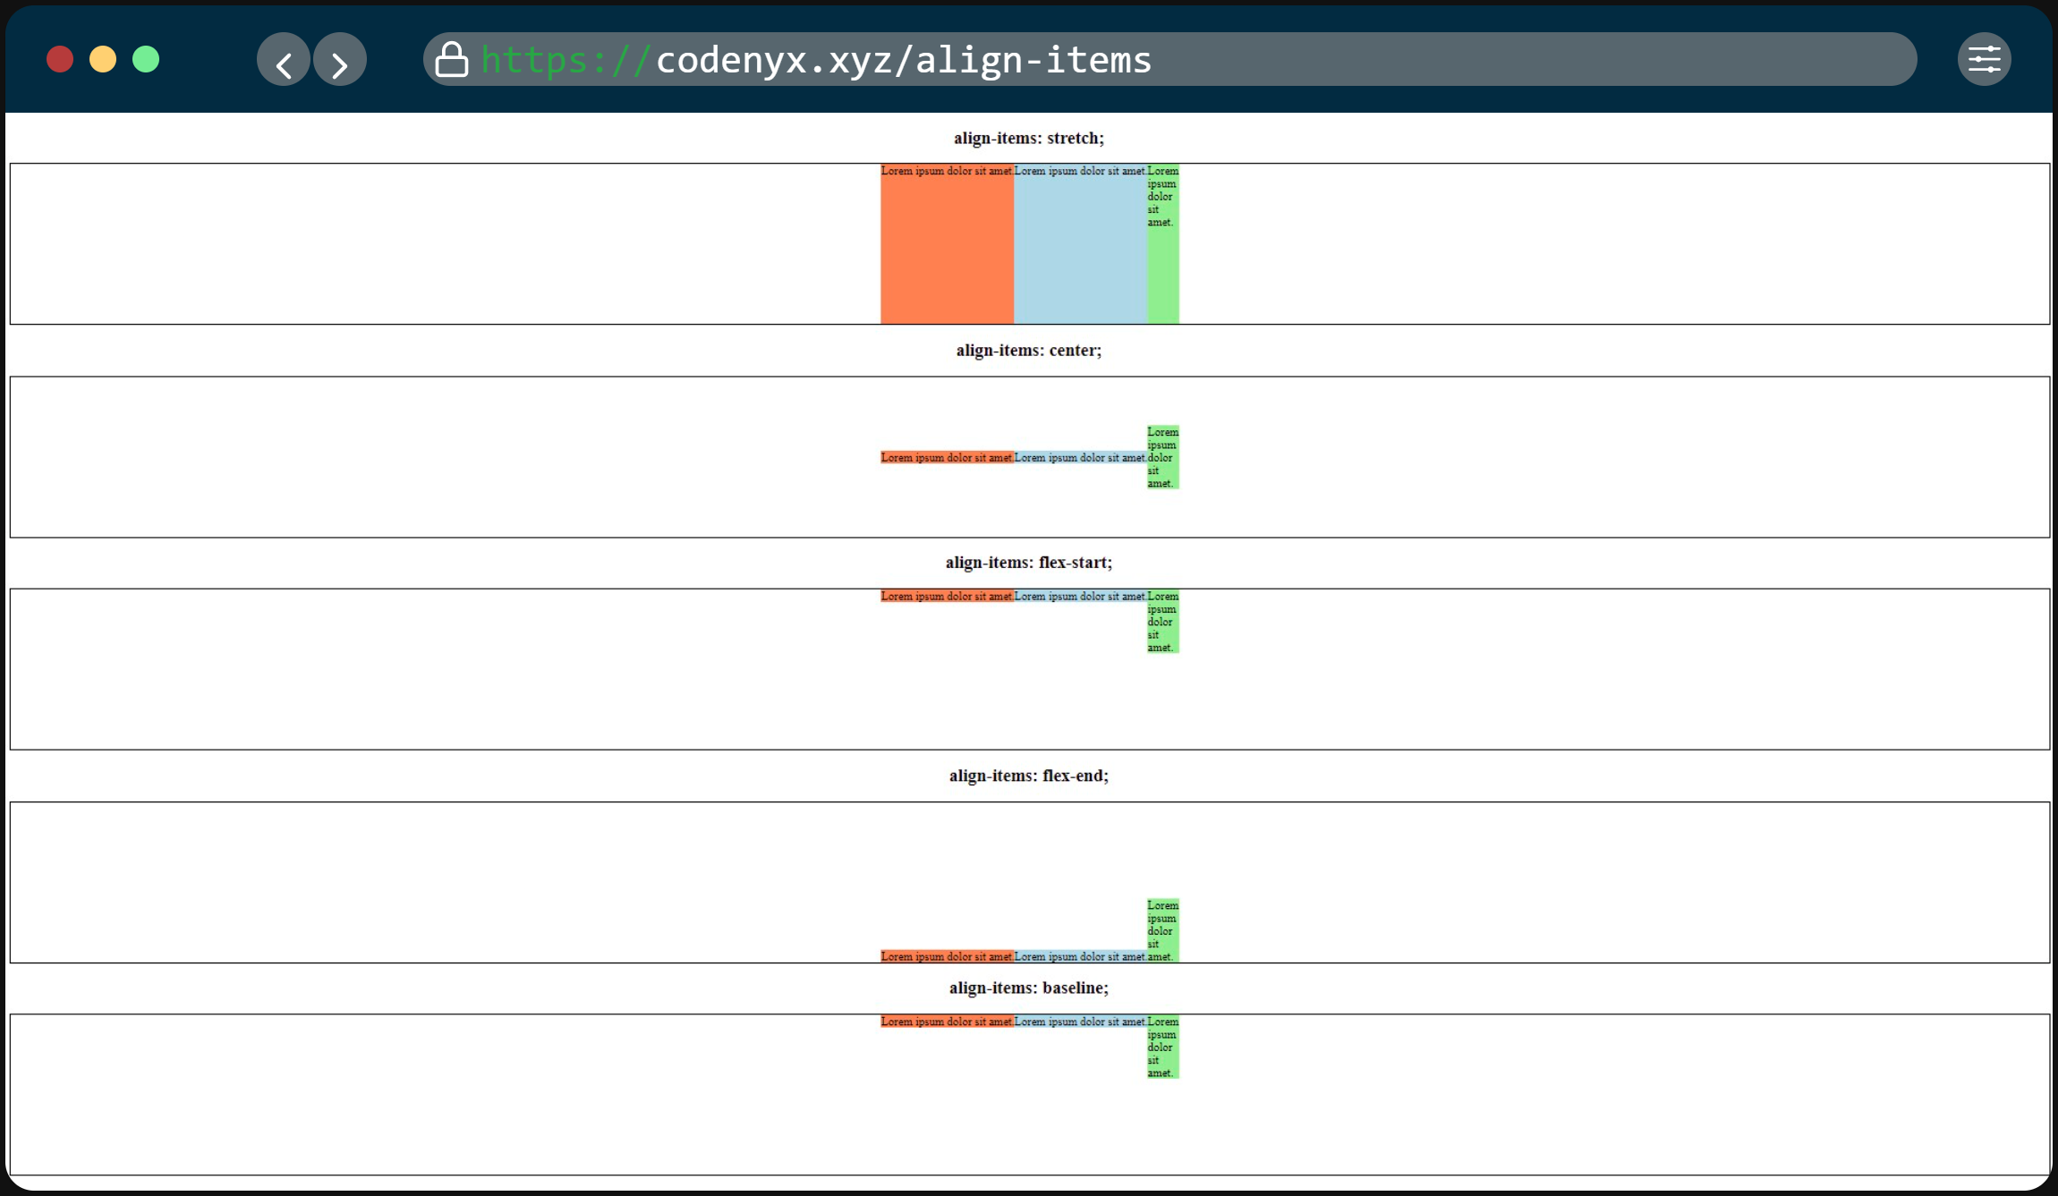Click the browser back arrow button
The width and height of the screenshot is (2058, 1196).
pos(284,60)
